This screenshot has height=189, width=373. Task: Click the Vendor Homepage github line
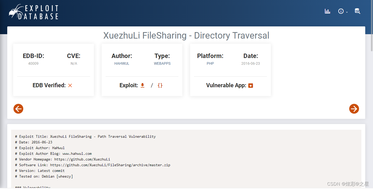pyautogui.click(x=63, y=159)
